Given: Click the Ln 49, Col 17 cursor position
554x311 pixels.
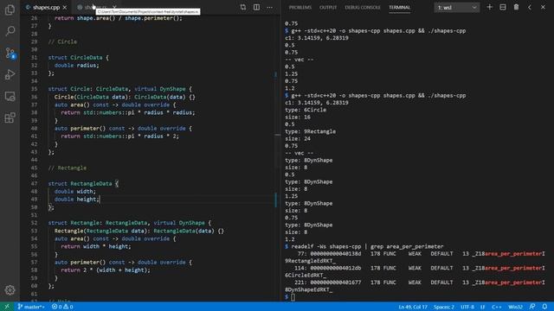Looking at the screenshot, I should coord(413,308).
